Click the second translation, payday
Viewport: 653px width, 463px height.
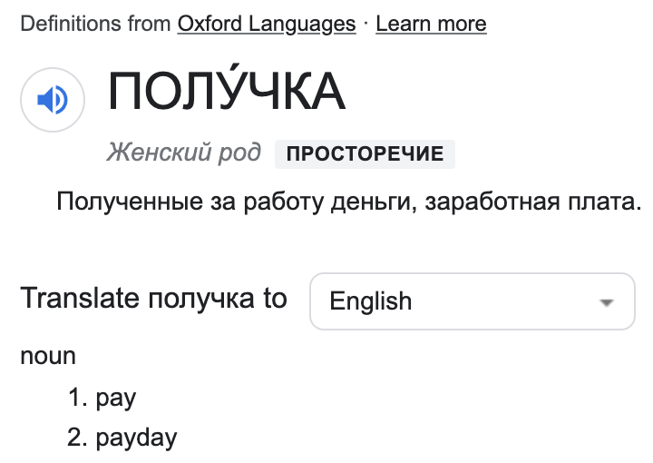point(136,438)
